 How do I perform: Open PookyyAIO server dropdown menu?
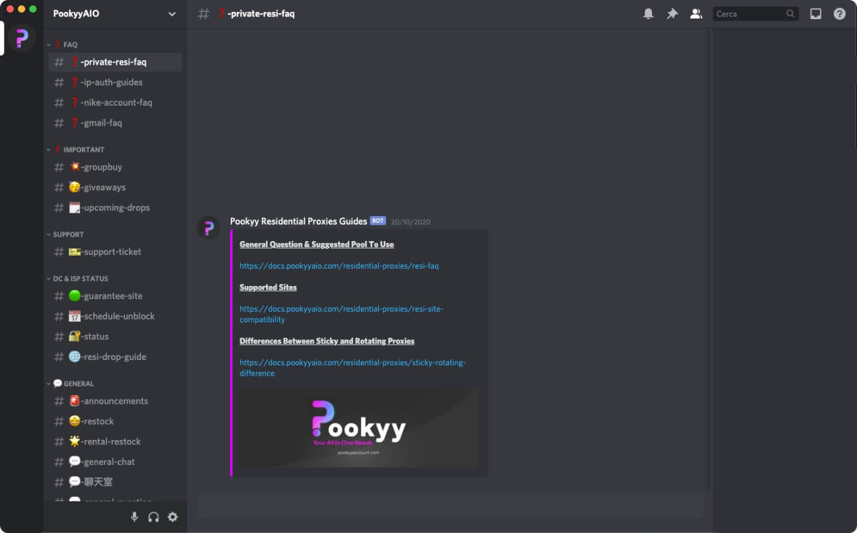click(x=172, y=14)
